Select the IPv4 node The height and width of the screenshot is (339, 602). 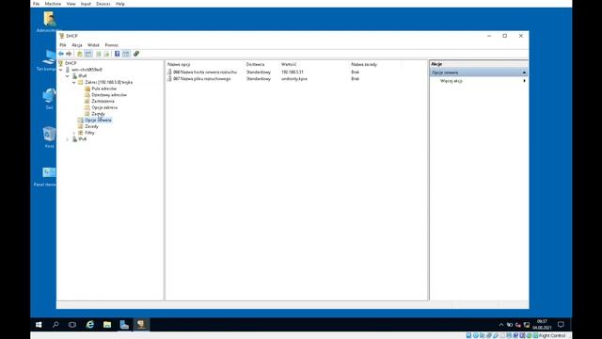point(82,76)
